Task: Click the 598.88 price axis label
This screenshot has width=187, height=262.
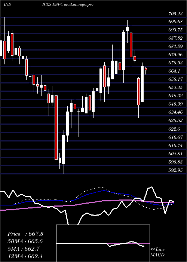Action: click(x=175, y=162)
